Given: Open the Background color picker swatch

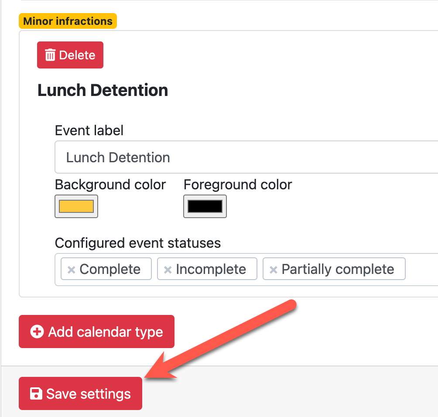Looking at the screenshot, I should [76, 206].
